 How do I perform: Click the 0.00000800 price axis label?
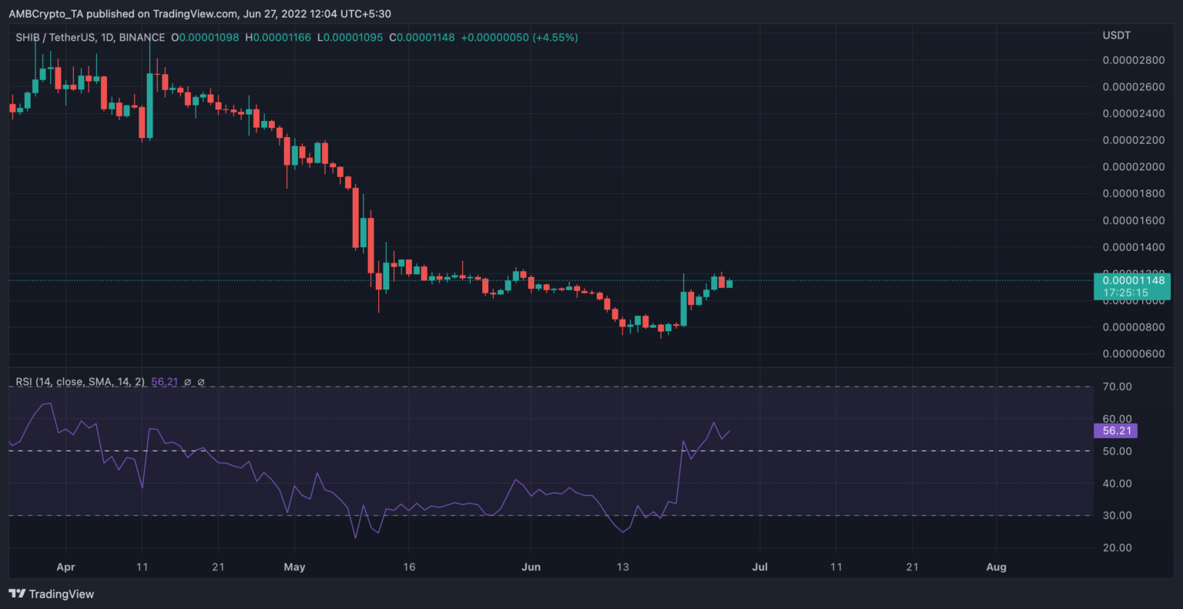(1133, 327)
